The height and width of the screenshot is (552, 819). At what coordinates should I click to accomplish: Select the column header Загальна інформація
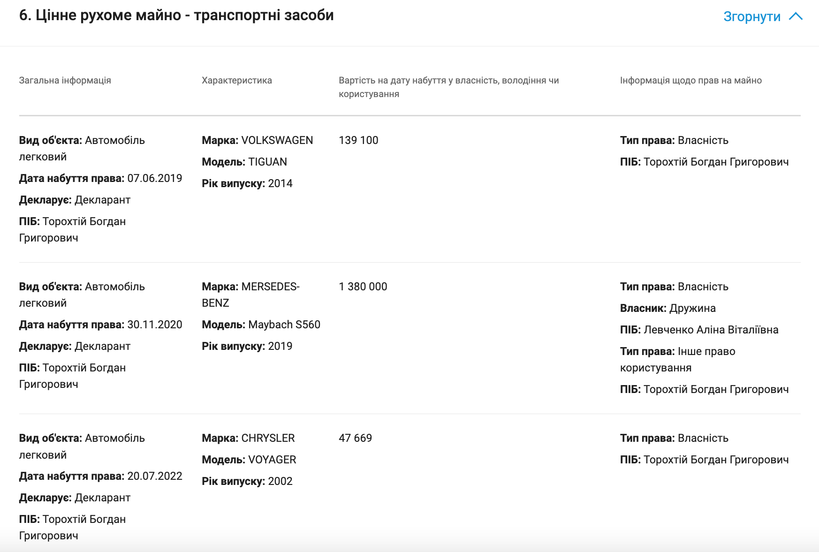coord(65,80)
